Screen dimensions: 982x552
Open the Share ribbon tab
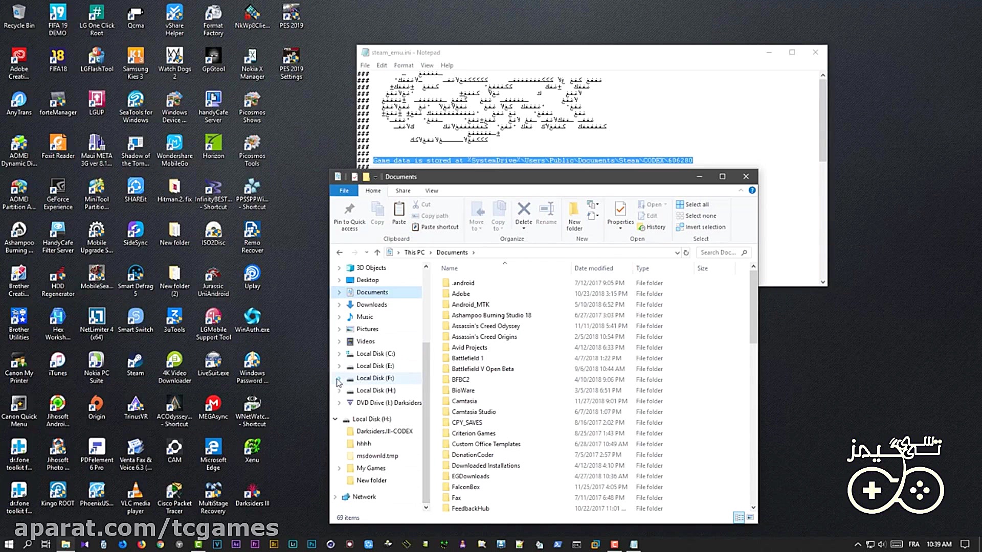tap(403, 191)
